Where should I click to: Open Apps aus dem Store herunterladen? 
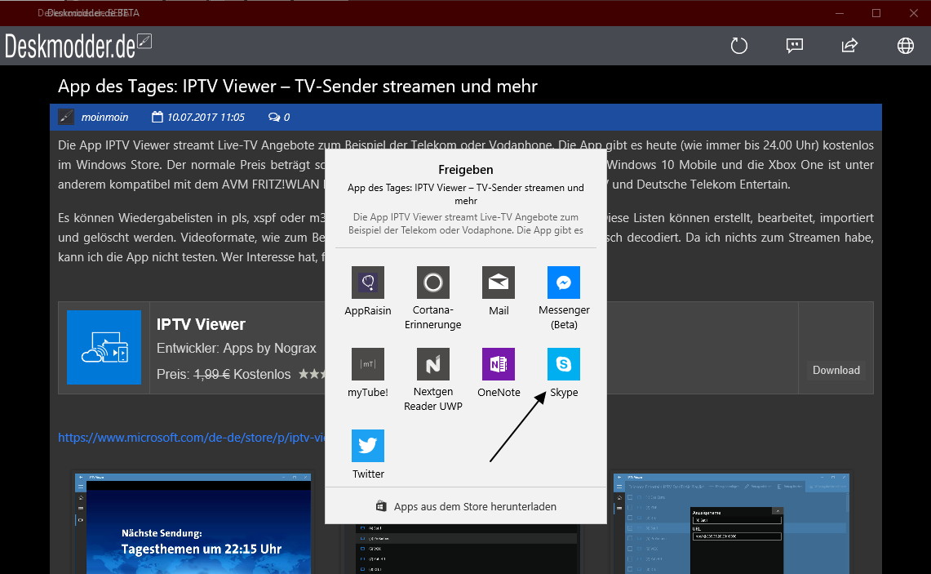[466, 506]
